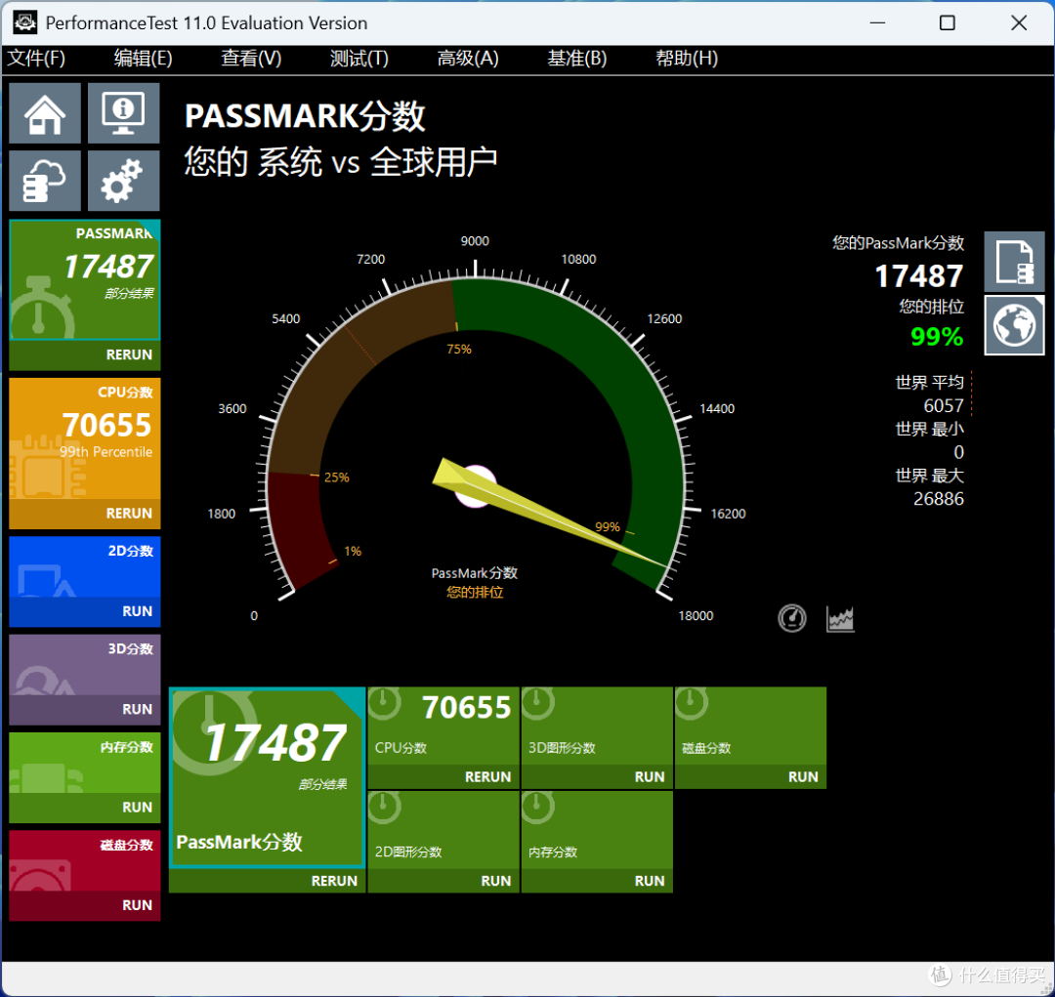The height and width of the screenshot is (997, 1055).
Task: Click the PerformanceTest app icon in title bar
Action: (x=24, y=22)
